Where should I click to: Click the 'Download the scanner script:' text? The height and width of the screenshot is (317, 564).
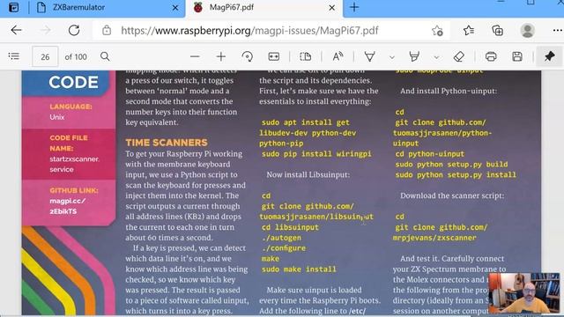click(x=452, y=195)
